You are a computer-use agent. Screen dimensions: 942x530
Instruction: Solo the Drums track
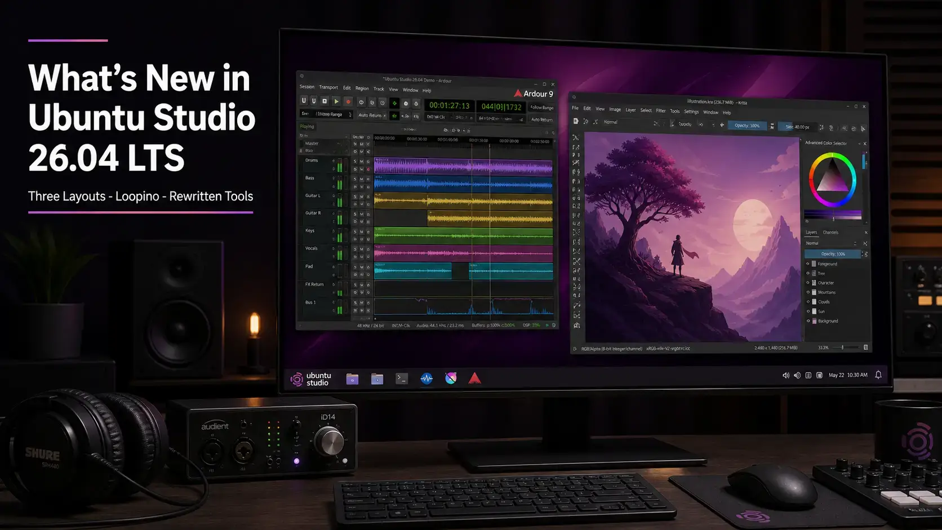(355, 162)
